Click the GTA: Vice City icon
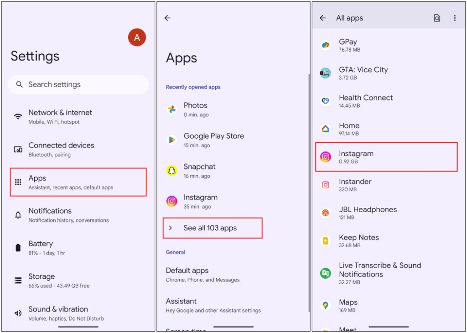 coord(326,73)
